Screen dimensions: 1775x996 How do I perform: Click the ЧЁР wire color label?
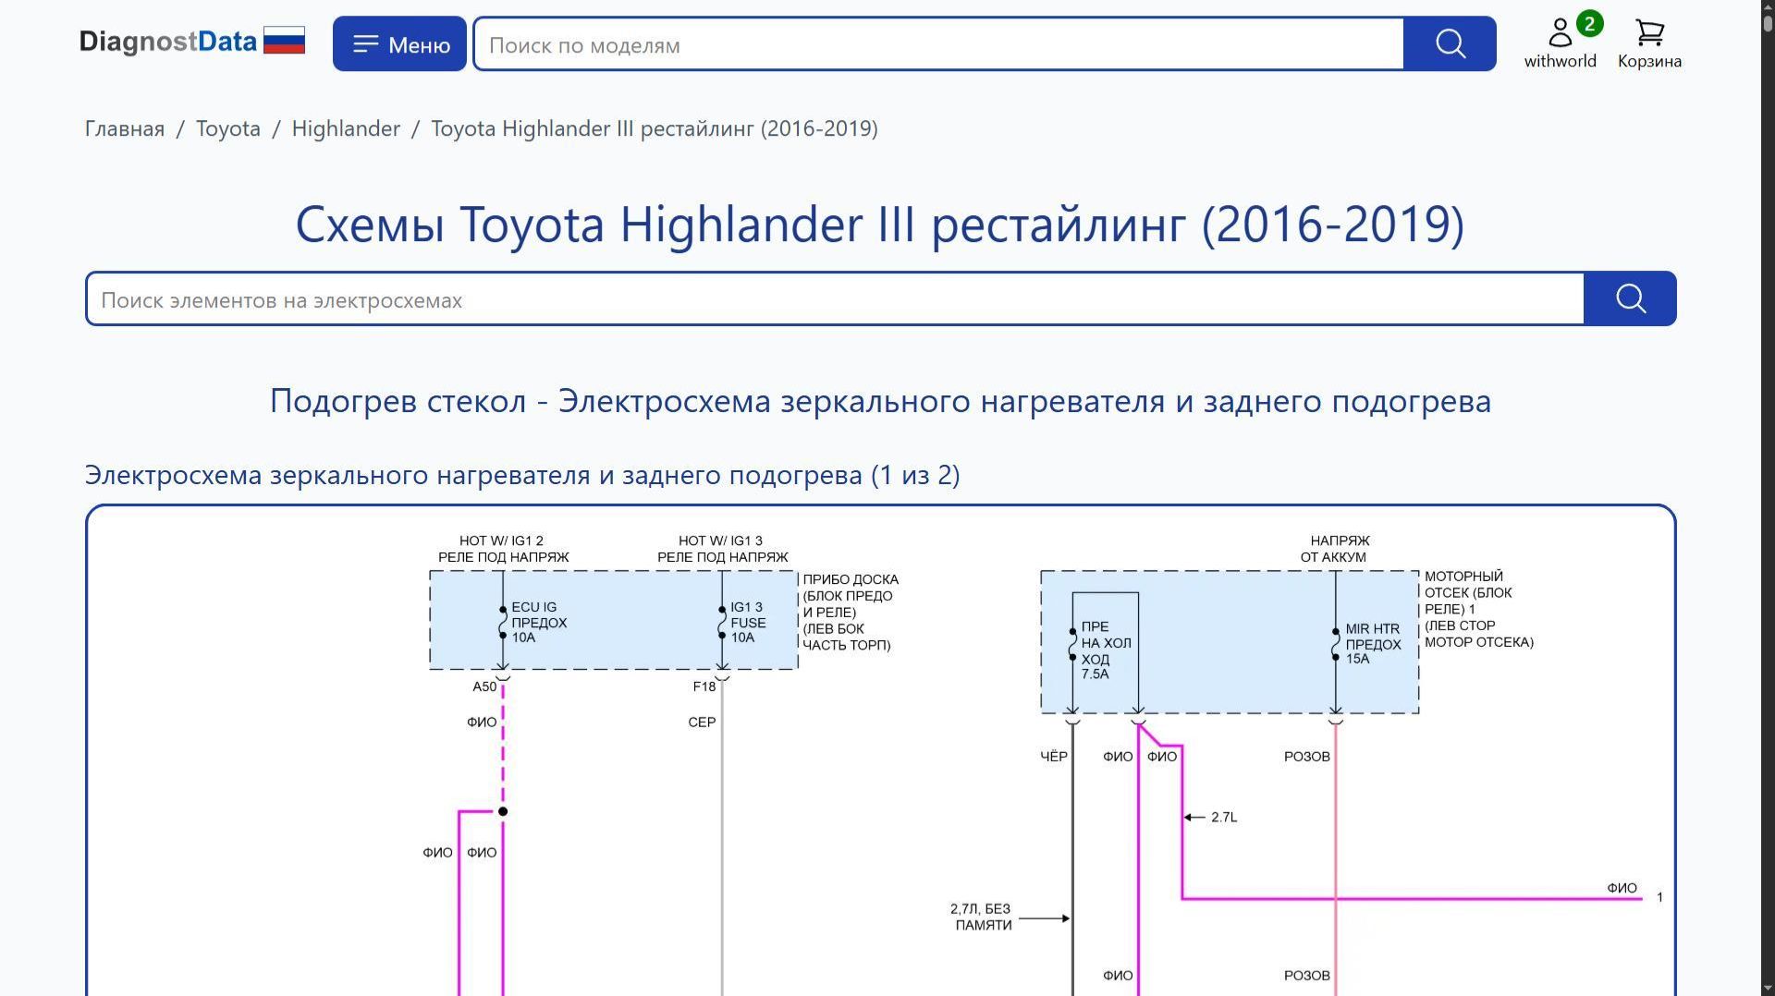[x=1054, y=756]
